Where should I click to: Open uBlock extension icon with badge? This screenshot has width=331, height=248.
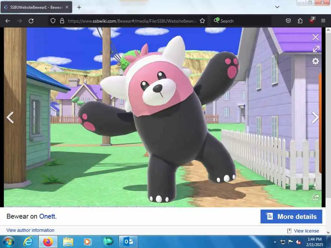pos(312,20)
